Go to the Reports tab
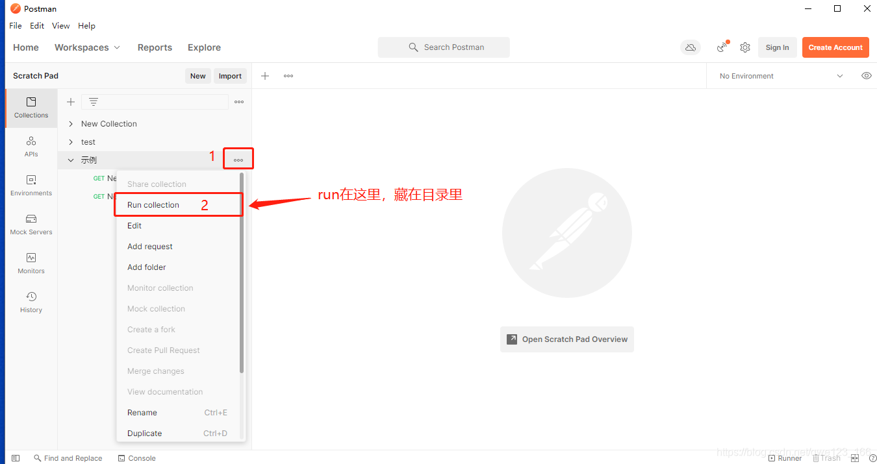This screenshot has width=877, height=464. 155,47
